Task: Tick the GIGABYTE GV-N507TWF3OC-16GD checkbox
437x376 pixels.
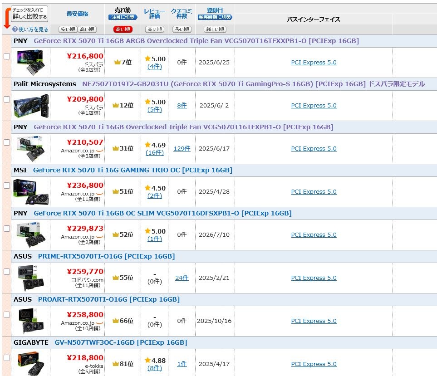Action: (x=7, y=358)
